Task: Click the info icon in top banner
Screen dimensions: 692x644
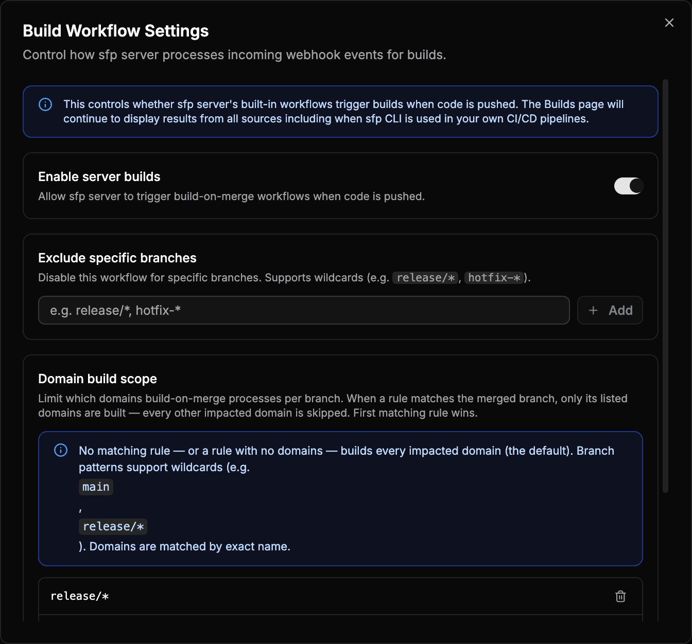Action: 45,104
